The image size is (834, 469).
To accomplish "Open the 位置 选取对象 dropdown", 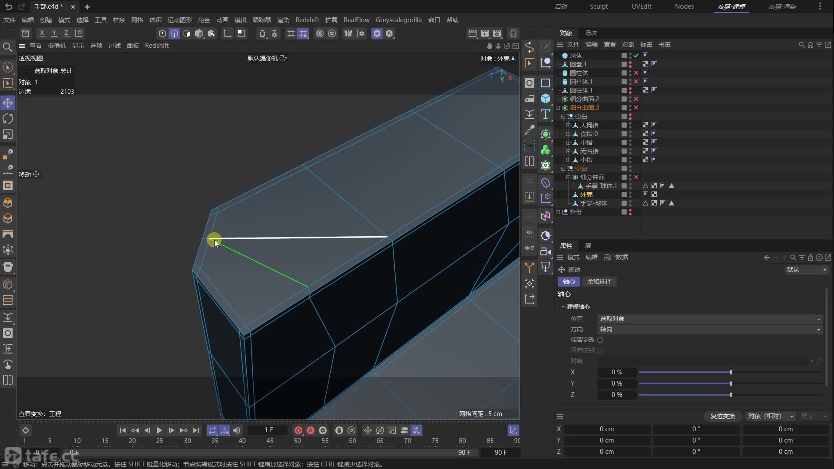I will click(710, 319).
